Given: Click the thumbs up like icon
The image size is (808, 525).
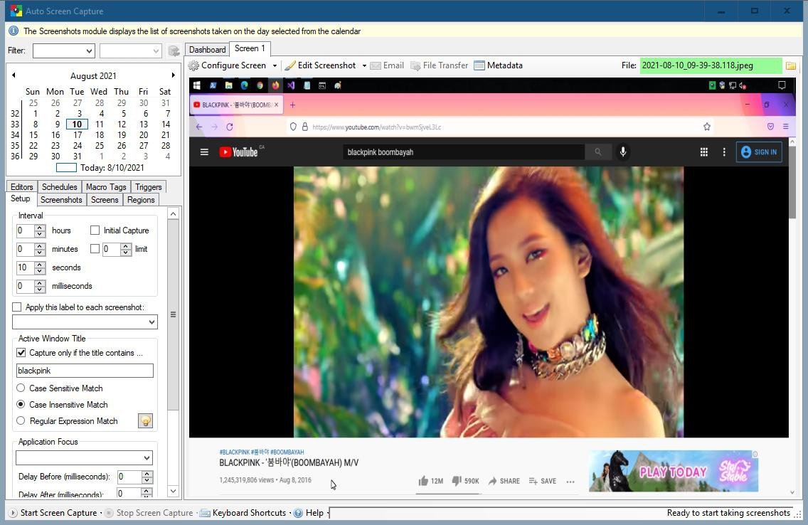Looking at the screenshot, I should click(423, 481).
